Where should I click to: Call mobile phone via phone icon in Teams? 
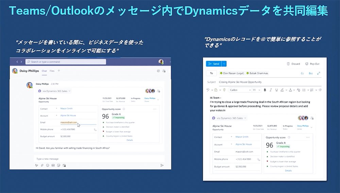95,129
